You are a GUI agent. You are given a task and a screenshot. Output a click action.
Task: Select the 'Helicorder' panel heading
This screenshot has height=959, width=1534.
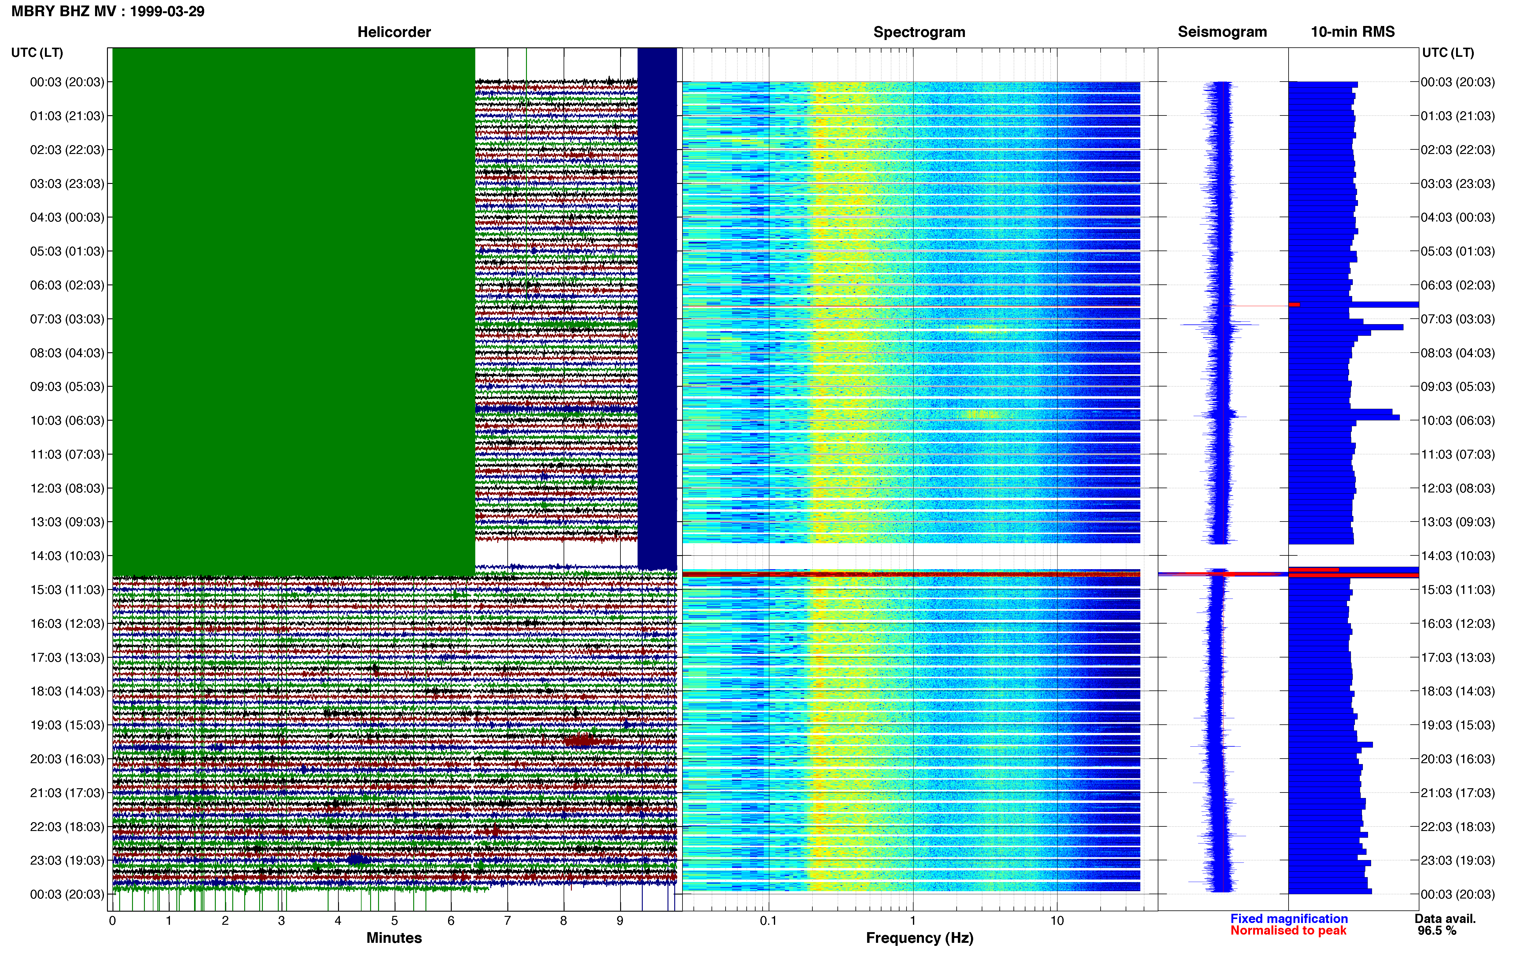(x=394, y=32)
